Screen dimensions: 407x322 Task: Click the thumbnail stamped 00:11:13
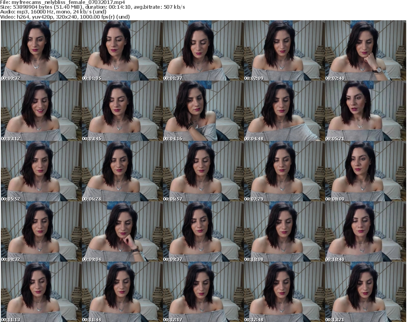click(41, 292)
